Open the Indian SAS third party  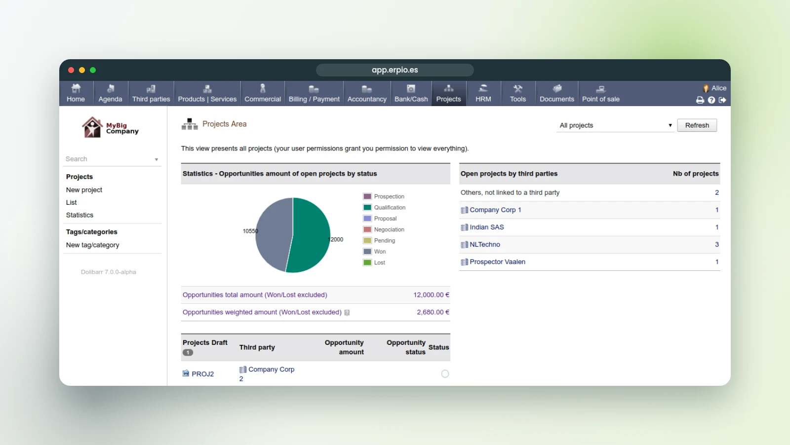point(487,227)
